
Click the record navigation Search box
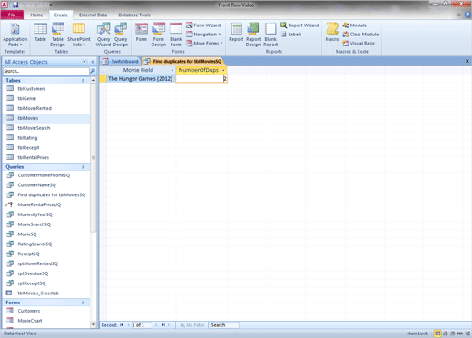pyautogui.click(x=224, y=325)
